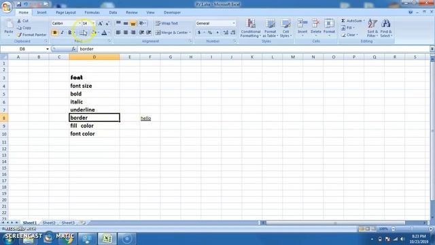Decrease font size with Shrink Font
This screenshot has width=435, height=245.
point(107,23)
